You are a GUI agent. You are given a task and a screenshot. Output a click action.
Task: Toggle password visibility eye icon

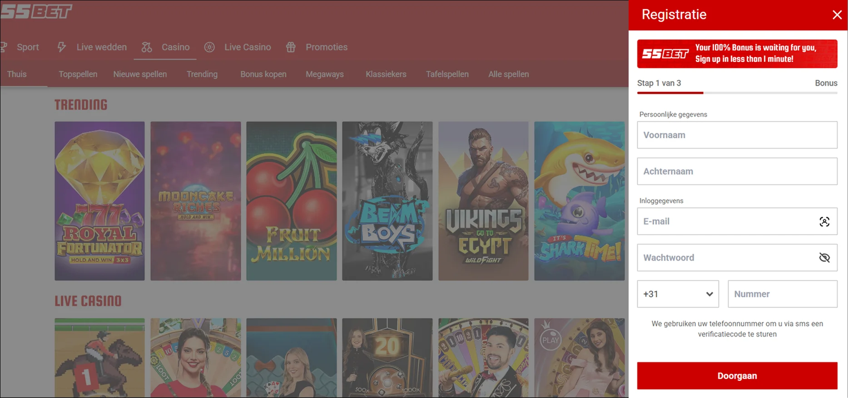click(x=824, y=258)
